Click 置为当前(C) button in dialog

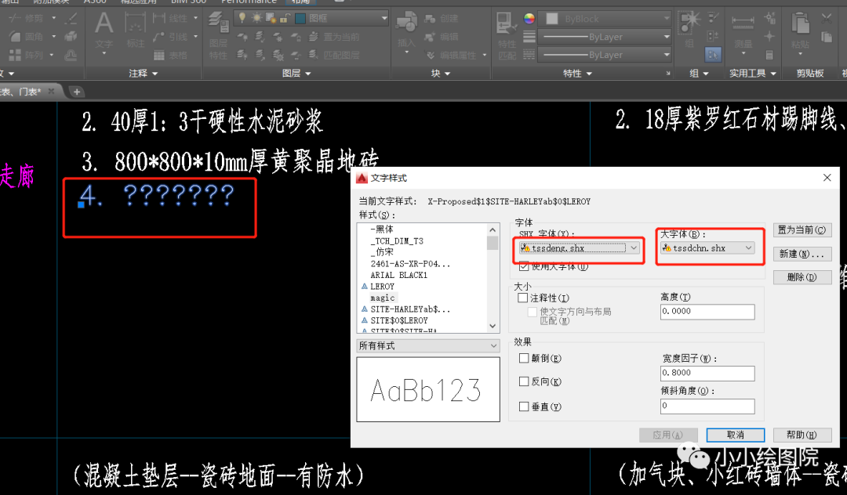(802, 229)
